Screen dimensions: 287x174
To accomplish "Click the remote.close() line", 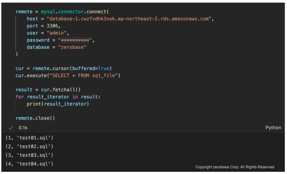I will [35, 118].
